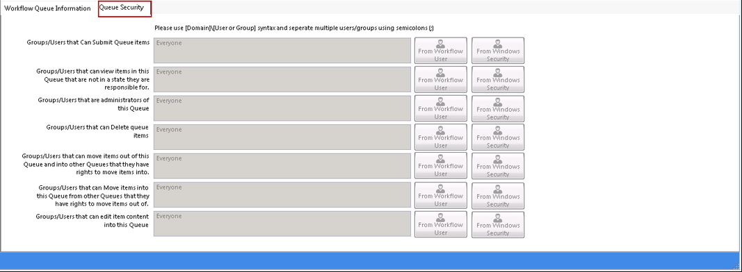
Task: Click the edit item content users field
Action: tap(282, 223)
